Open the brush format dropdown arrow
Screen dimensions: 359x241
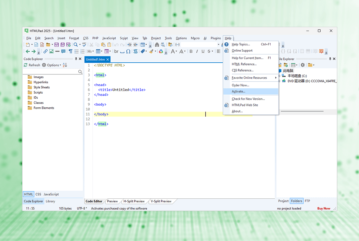tap(155, 51)
